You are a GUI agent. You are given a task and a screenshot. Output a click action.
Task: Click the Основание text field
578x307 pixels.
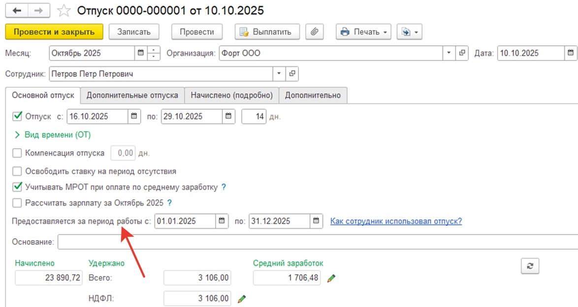click(x=315, y=242)
